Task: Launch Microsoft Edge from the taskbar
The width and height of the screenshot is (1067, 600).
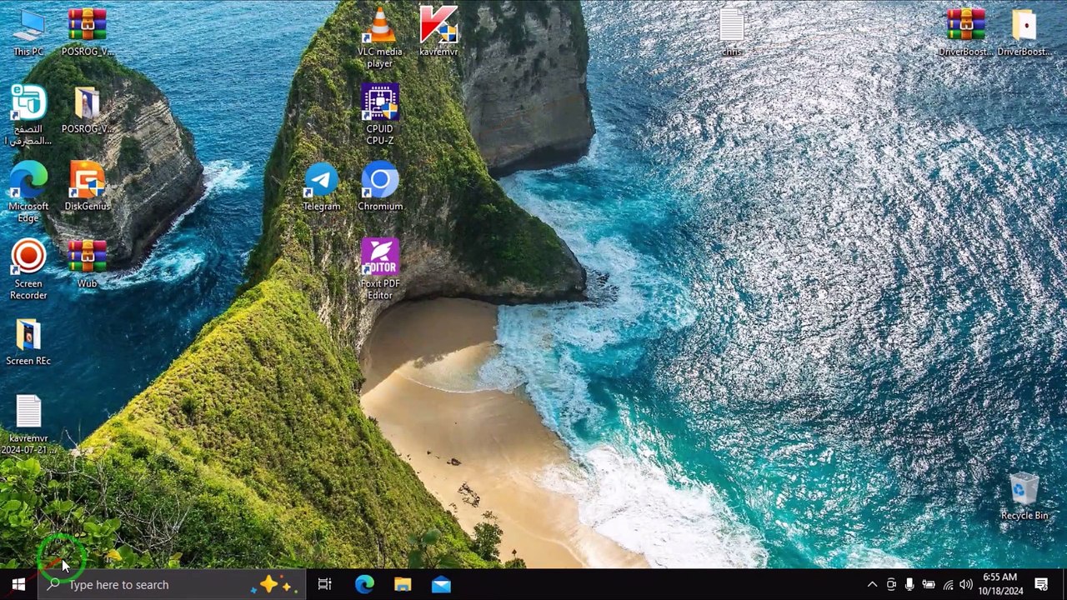Action: pos(364,585)
